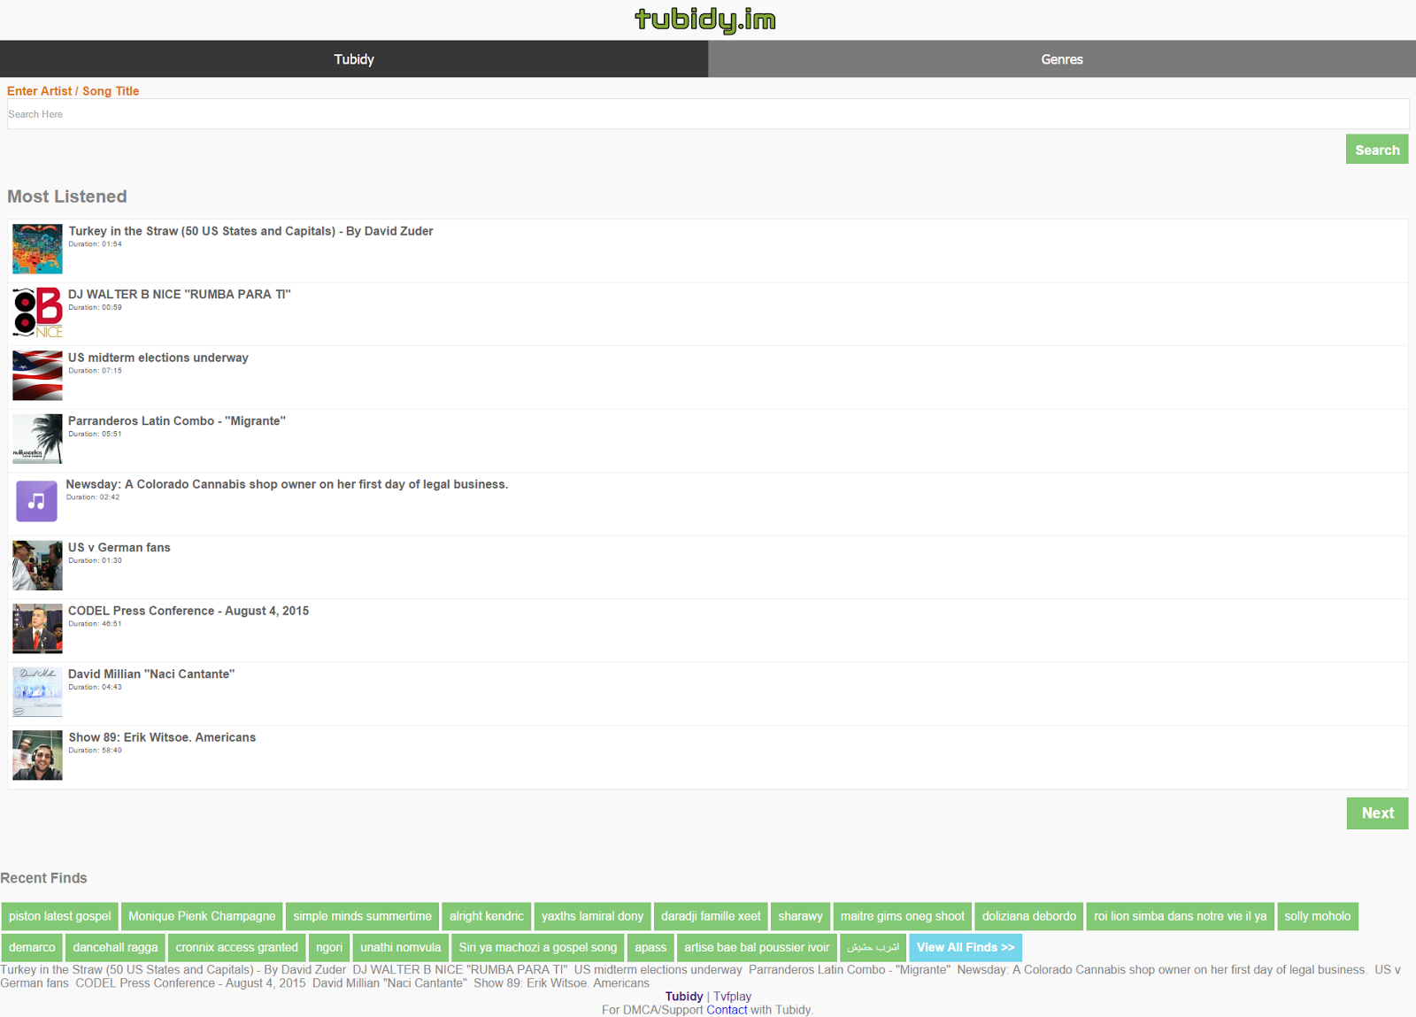1416x1017 pixels.
Task: Click the green Search button
Action: click(1377, 150)
